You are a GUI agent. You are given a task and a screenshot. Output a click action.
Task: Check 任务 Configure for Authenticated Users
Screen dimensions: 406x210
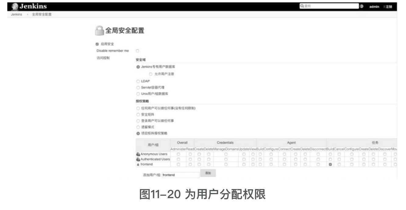[351, 159]
